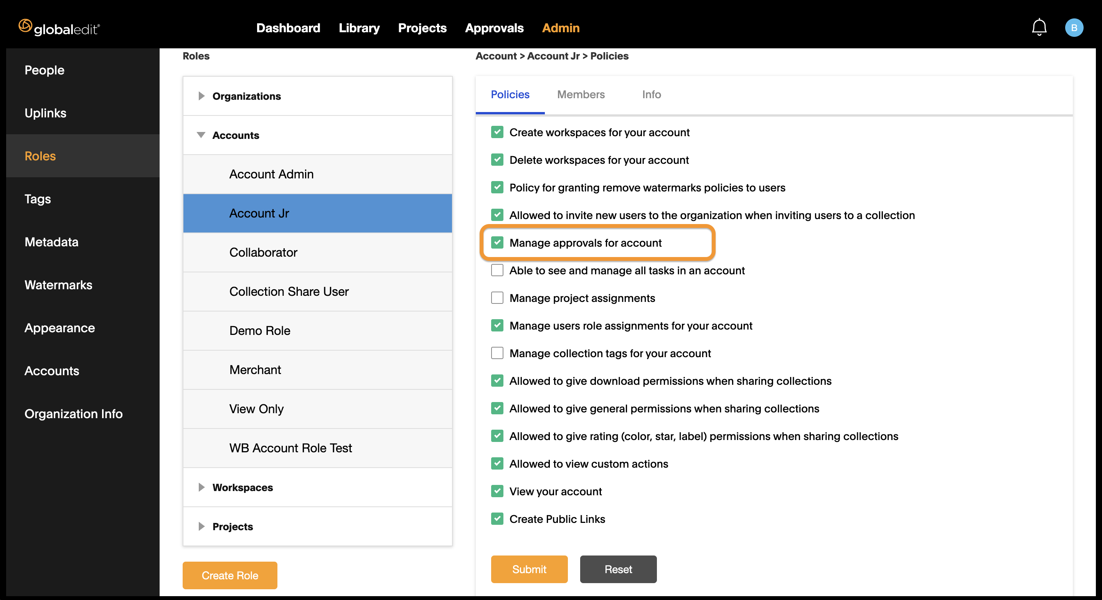Viewport: 1102px width, 600px height.
Task: Select the Demo Role role
Action: click(x=317, y=331)
